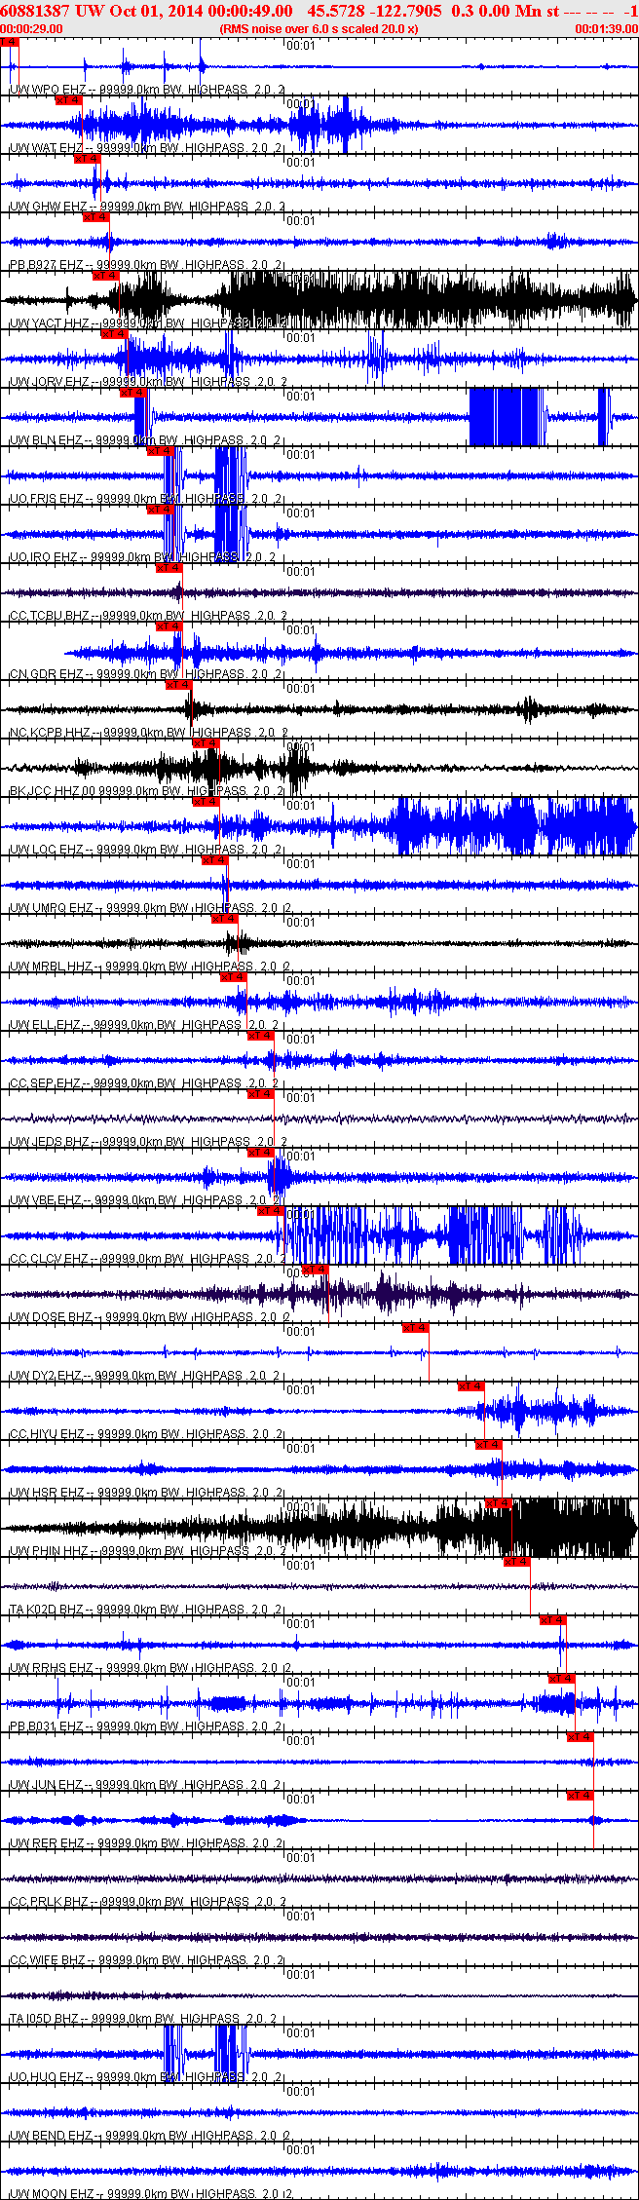Click the UW BLN EHZ station label

click(46, 440)
